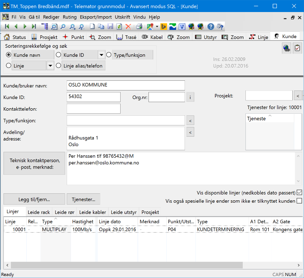Click the Avdeling/adresse lookup arrow button
Screen dimensions: 304x278
[x=190, y=132]
